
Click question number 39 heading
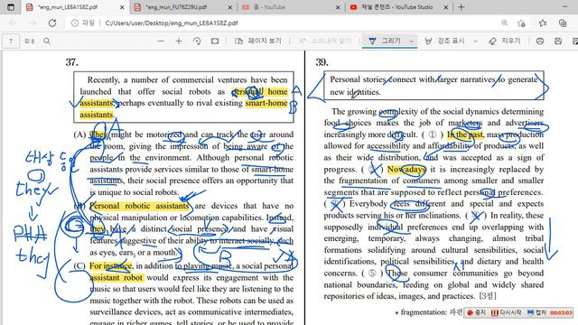[322, 62]
